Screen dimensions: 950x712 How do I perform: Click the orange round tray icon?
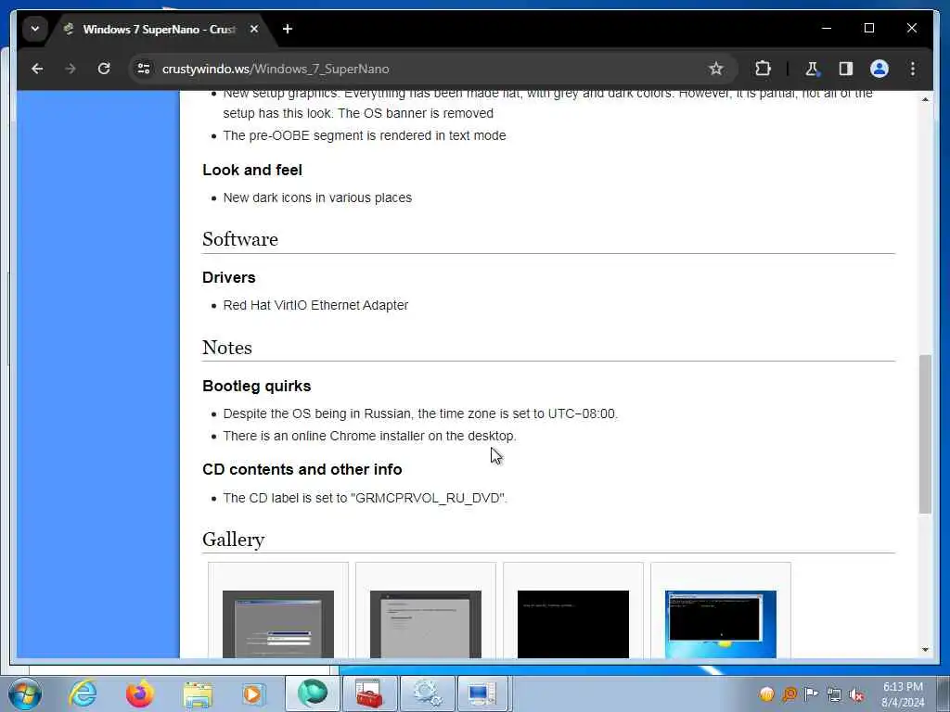pyautogui.click(x=766, y=694)
